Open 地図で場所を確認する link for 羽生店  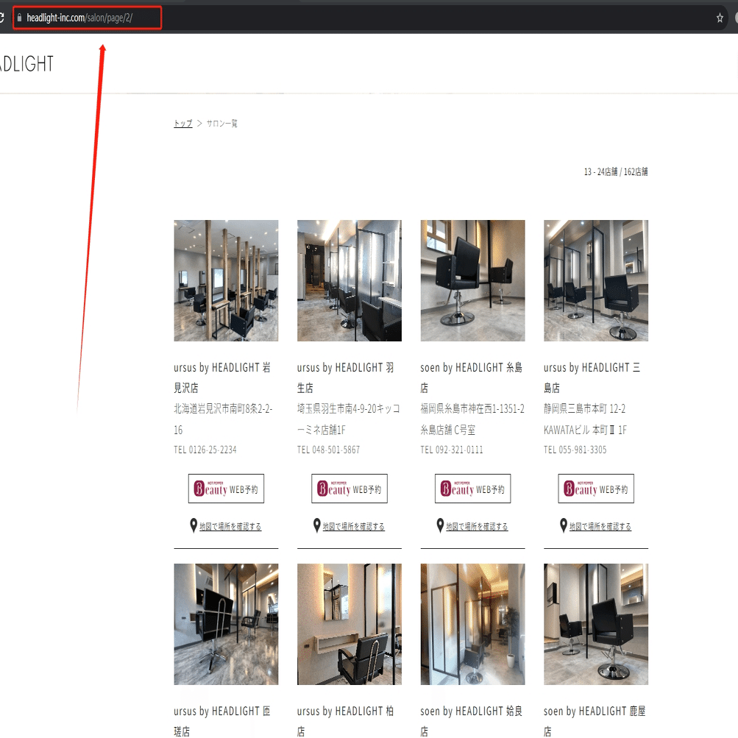pyautogui.click(x=353, y=526)
